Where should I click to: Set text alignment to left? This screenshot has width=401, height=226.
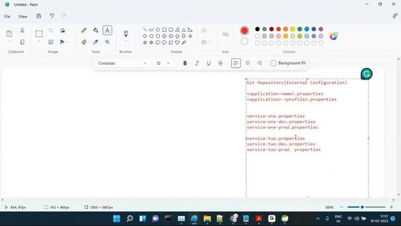[x=236, y=63]
